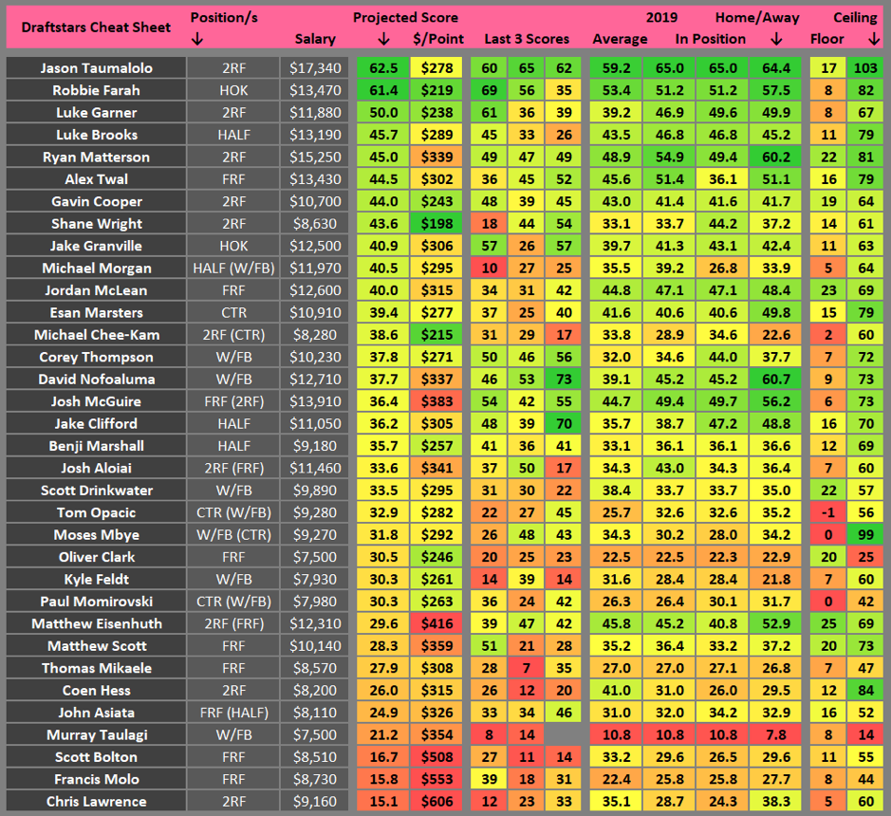Click the $416 dollars-per-point cell

pyautogui.click(x=436, y=623)
